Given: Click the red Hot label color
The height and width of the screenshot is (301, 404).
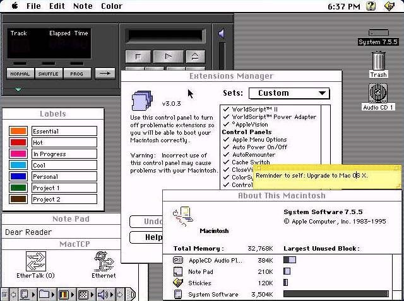Looking at the screenshot, I should 18,142.
